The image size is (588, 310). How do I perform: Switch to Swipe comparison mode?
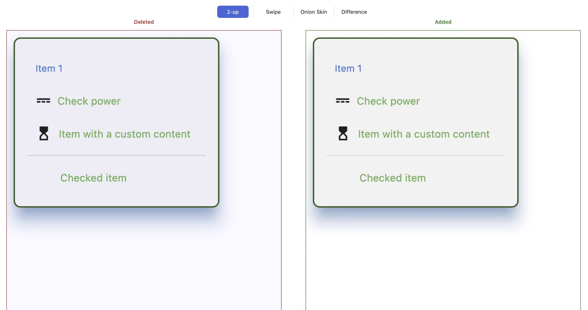[x=273, y=12]
